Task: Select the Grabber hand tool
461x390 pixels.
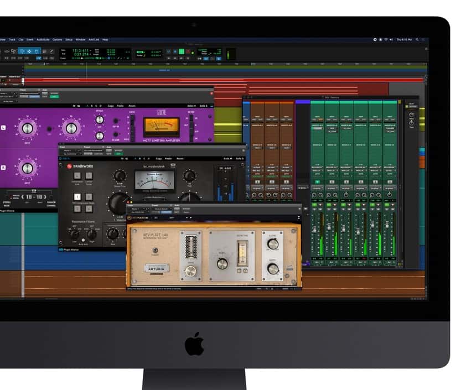Action: pyautogui.click(x=36, y=51)
